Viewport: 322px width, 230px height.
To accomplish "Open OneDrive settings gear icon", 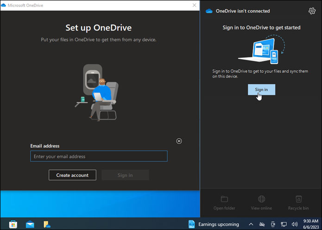I will coord(311,11).
